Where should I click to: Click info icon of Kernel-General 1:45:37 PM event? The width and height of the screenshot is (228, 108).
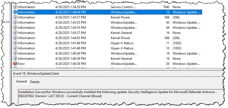click(15, 33)
